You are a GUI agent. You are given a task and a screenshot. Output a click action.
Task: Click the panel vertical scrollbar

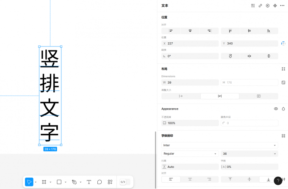point(155,160)
